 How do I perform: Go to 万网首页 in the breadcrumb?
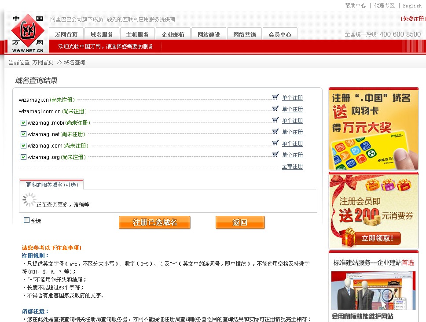pyautogui.click(x=43, y=62)
